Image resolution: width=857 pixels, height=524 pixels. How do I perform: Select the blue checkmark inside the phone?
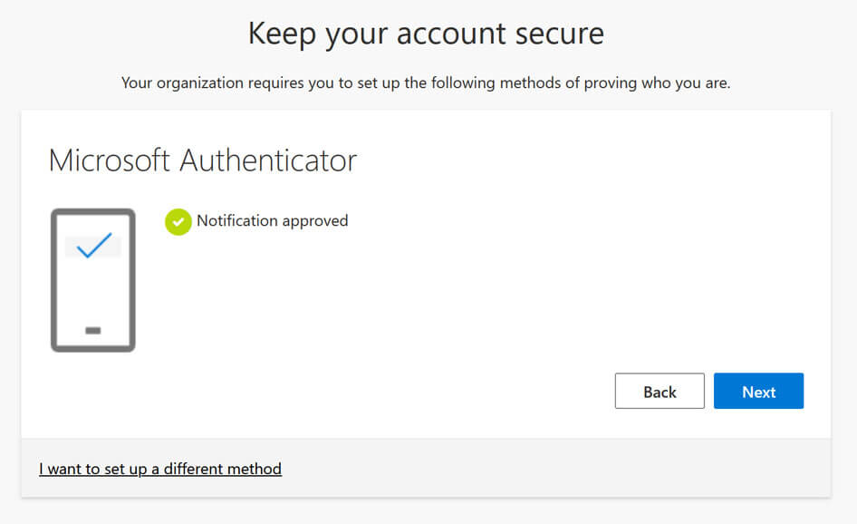(94, 245)
